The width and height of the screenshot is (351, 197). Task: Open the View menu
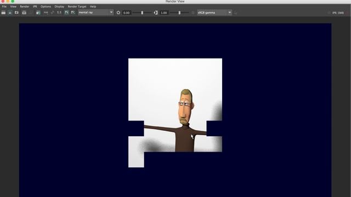(13, 7)
